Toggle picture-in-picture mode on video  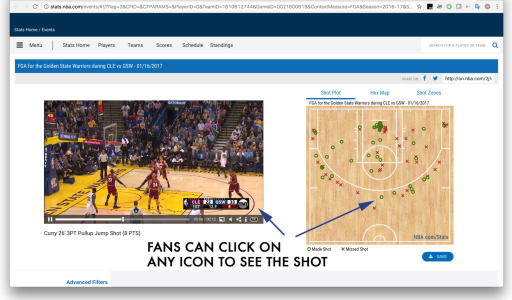[x=221, y=219]
